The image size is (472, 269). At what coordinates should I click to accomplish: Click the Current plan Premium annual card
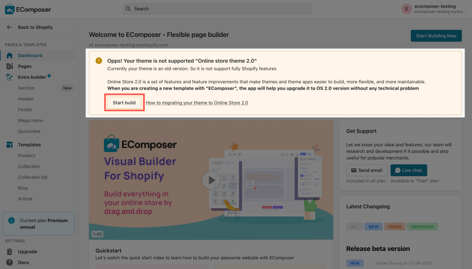[39, 224]
